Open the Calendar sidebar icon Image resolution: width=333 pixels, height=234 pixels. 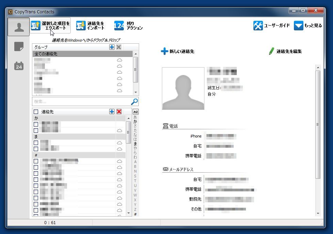pos(19,66)
